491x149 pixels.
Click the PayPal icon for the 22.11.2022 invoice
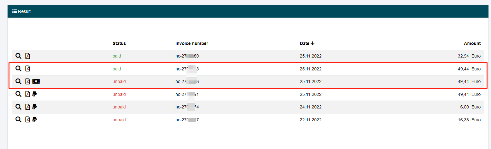click(x=35, y=119)
